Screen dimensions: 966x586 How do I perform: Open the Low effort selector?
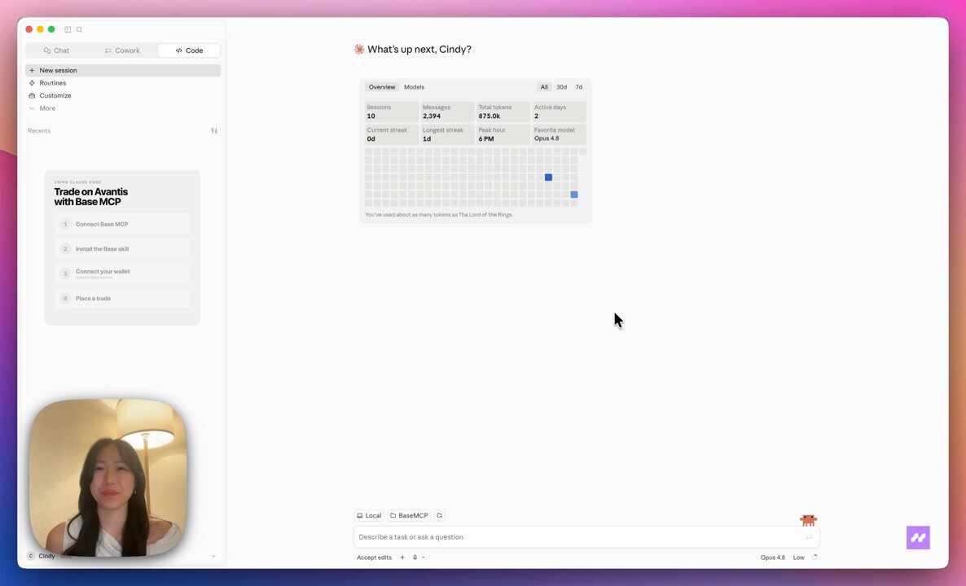798,558
